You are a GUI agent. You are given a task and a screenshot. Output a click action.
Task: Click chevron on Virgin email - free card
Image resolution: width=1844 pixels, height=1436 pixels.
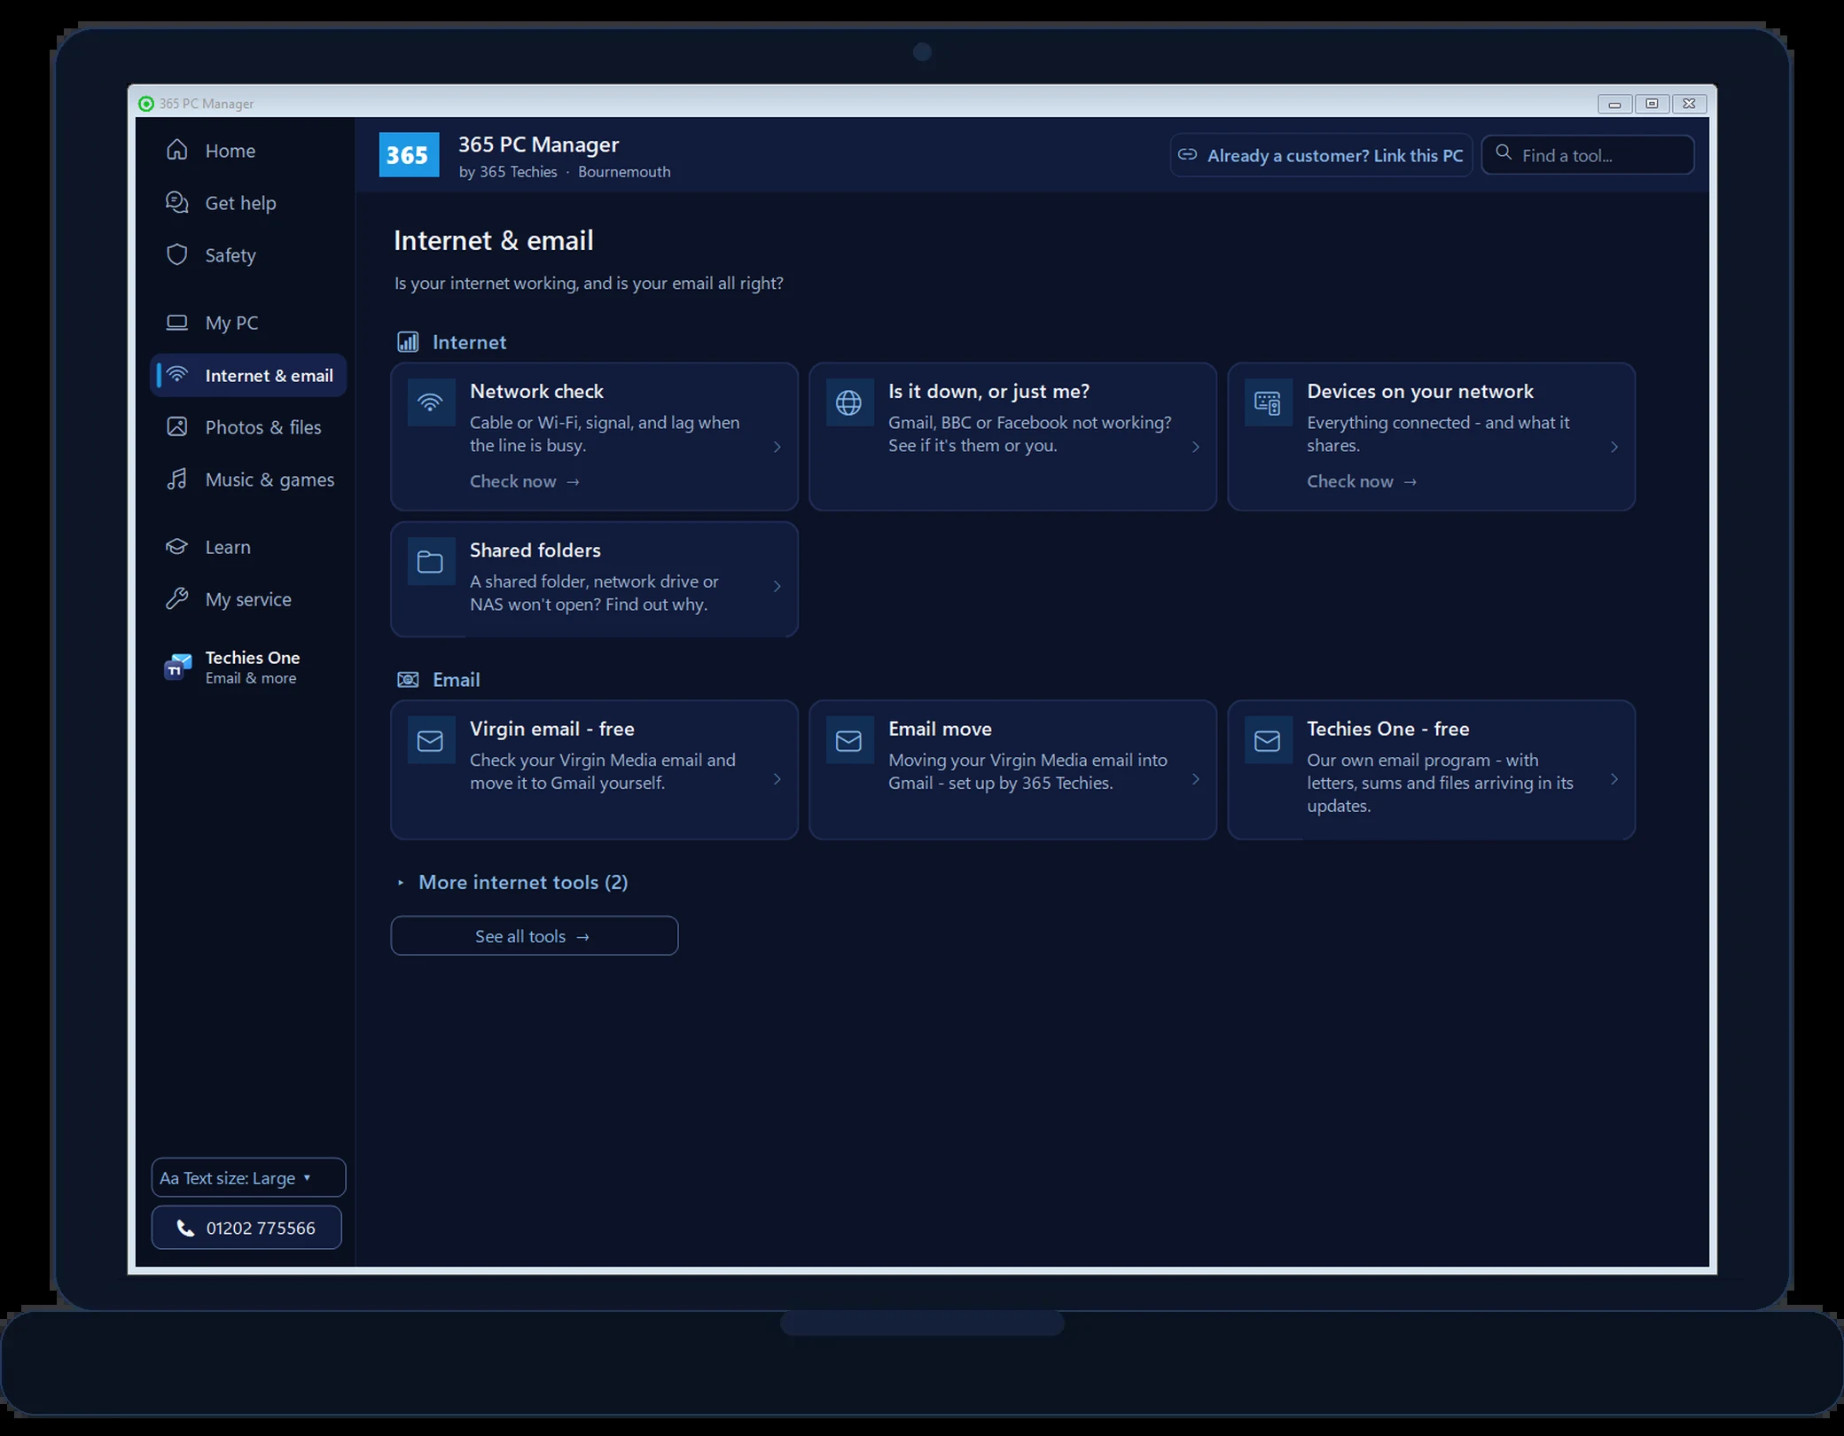coord(777,779)
